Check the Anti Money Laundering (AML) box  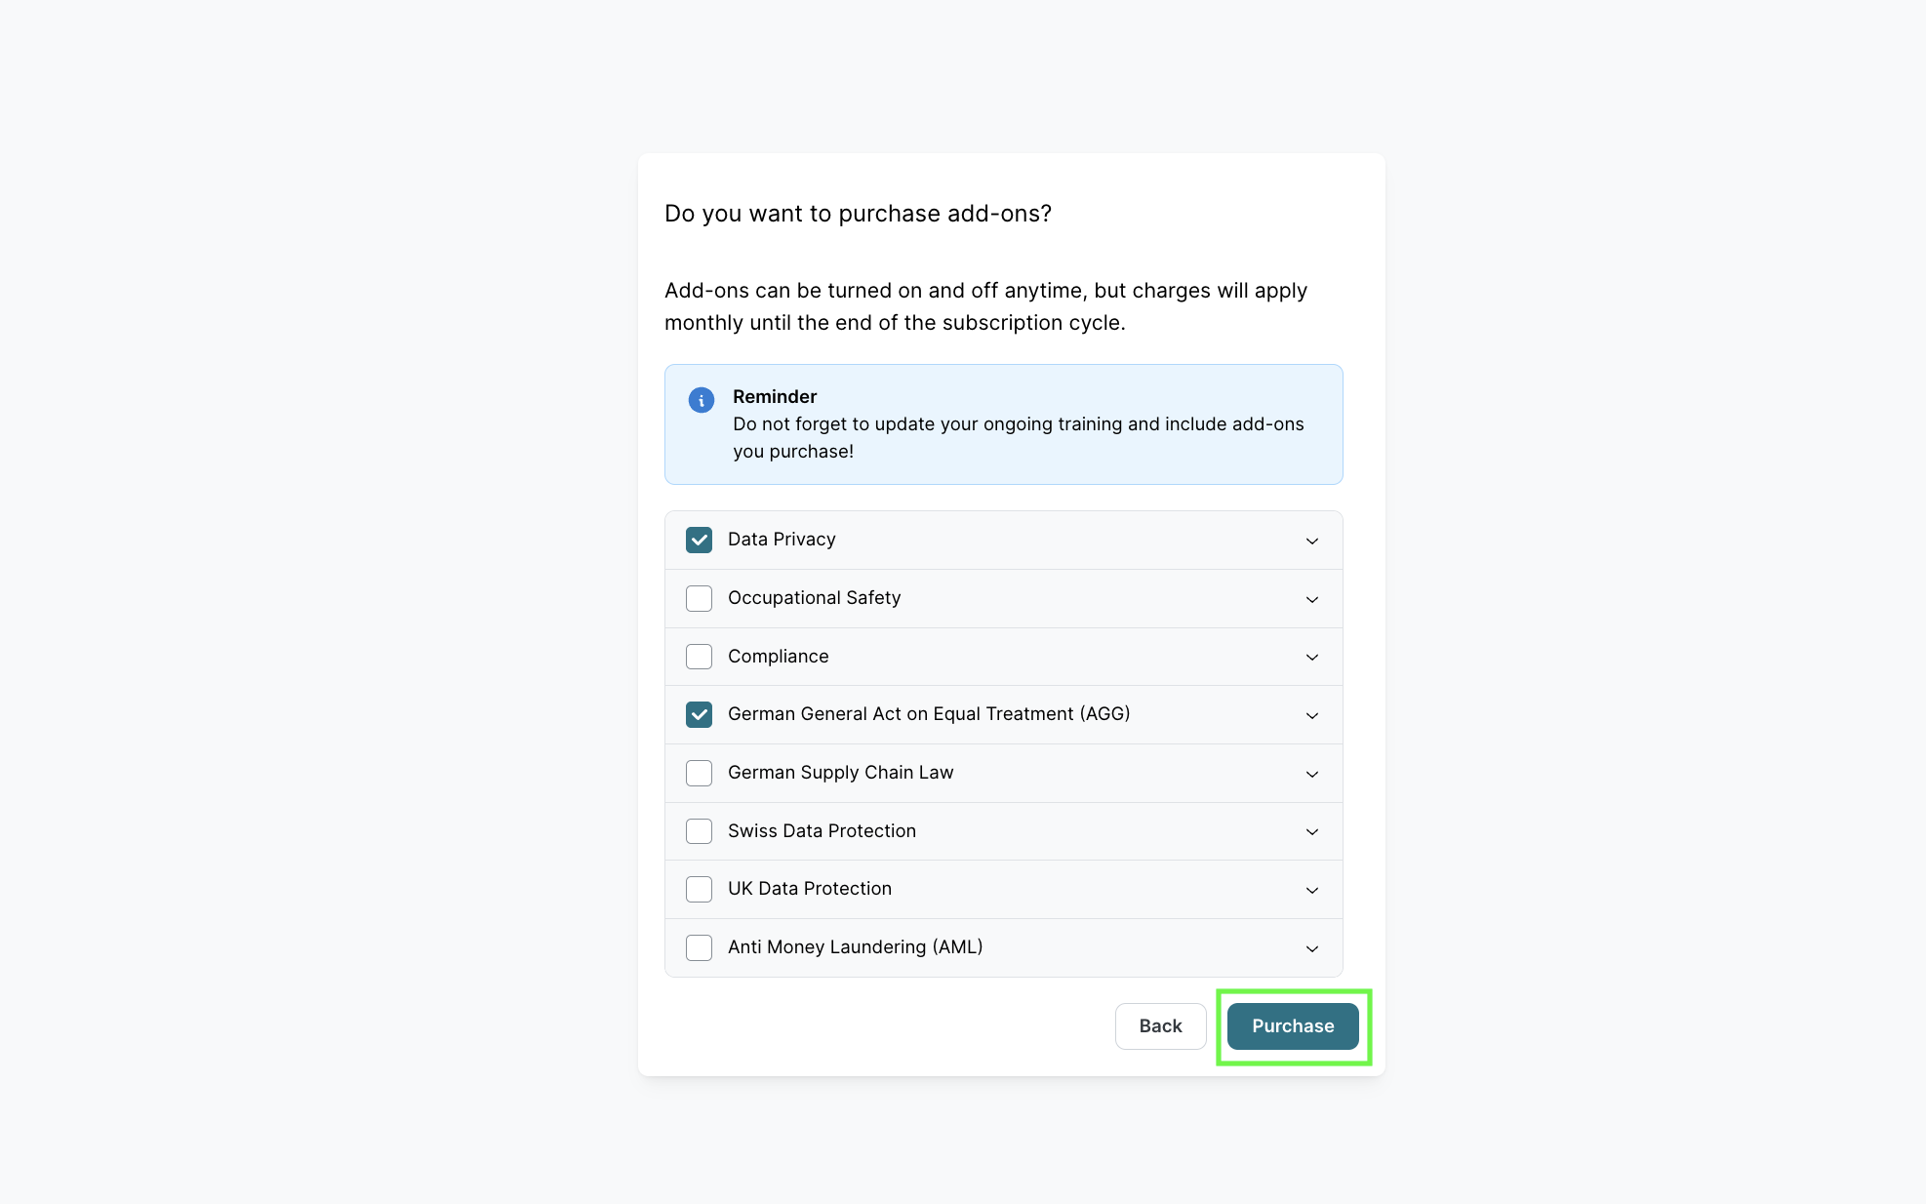[699, 947]
